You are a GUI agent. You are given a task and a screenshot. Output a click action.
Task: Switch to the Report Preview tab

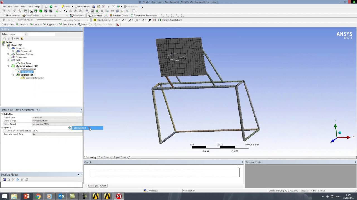pyautogui.click(x=121, y=157)
